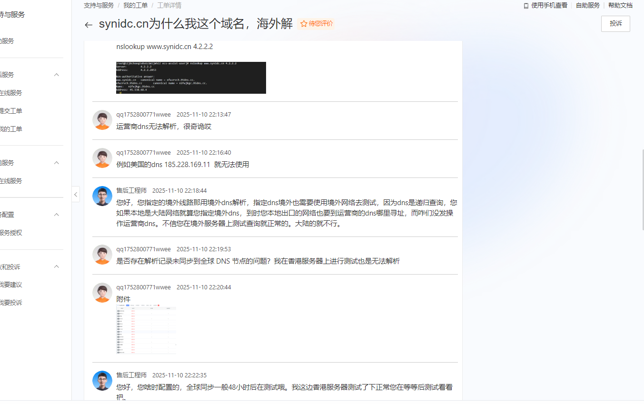Image resolution: width=644 pixels, height=404 pixels.
Task: Open the nslookup terminal screenshot image
Action: tap(191, 78)
